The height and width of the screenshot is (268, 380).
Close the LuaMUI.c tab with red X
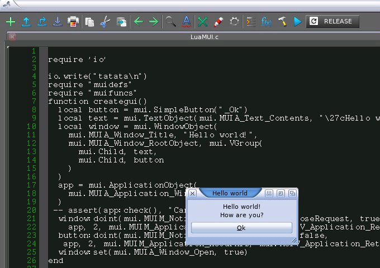[12, 37]
